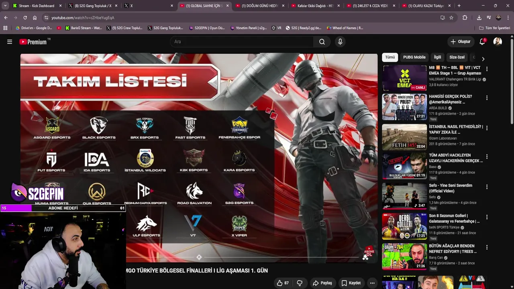Switch to DOĞUM GÜNÜ HEDİYE browser tab

pos(260,6)
